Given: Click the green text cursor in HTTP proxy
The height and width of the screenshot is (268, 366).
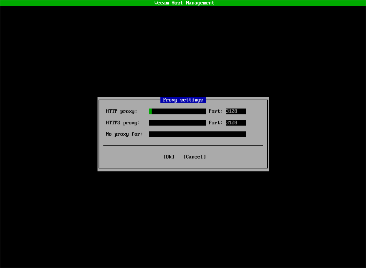Looking at the screenshot, I should click(150, 111).
